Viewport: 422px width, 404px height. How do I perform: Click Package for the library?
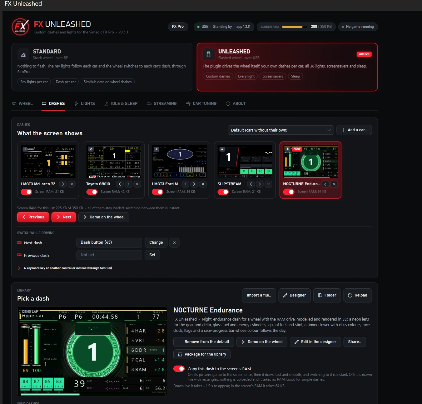click(x=202, y=354)
